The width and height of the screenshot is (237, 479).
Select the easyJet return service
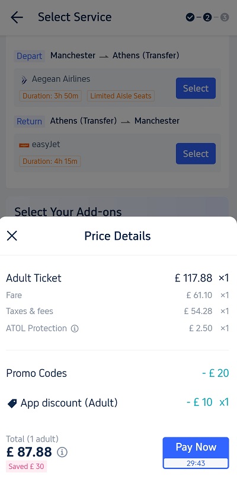click(196, 154)
